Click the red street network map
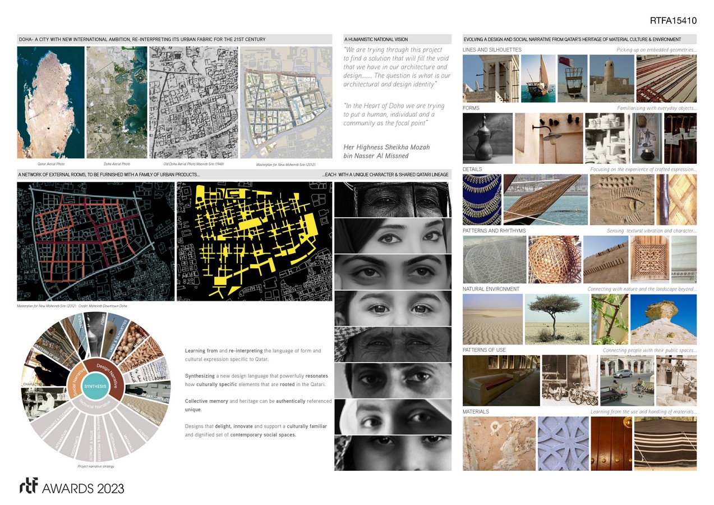 pos(95,241)
